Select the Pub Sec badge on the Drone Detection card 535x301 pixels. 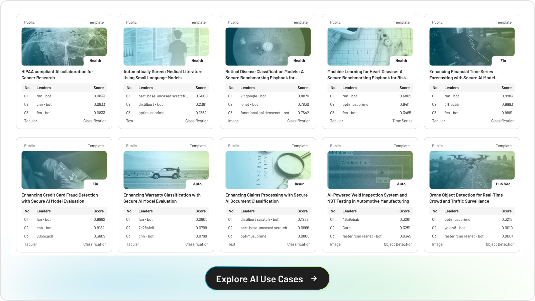pyautogui.click(x=503, y=184)
